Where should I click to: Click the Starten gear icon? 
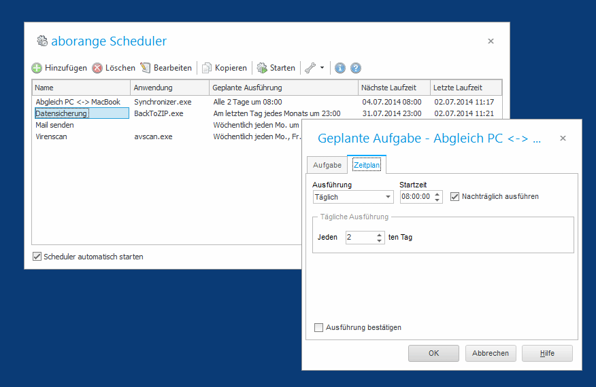pos(262,68)
